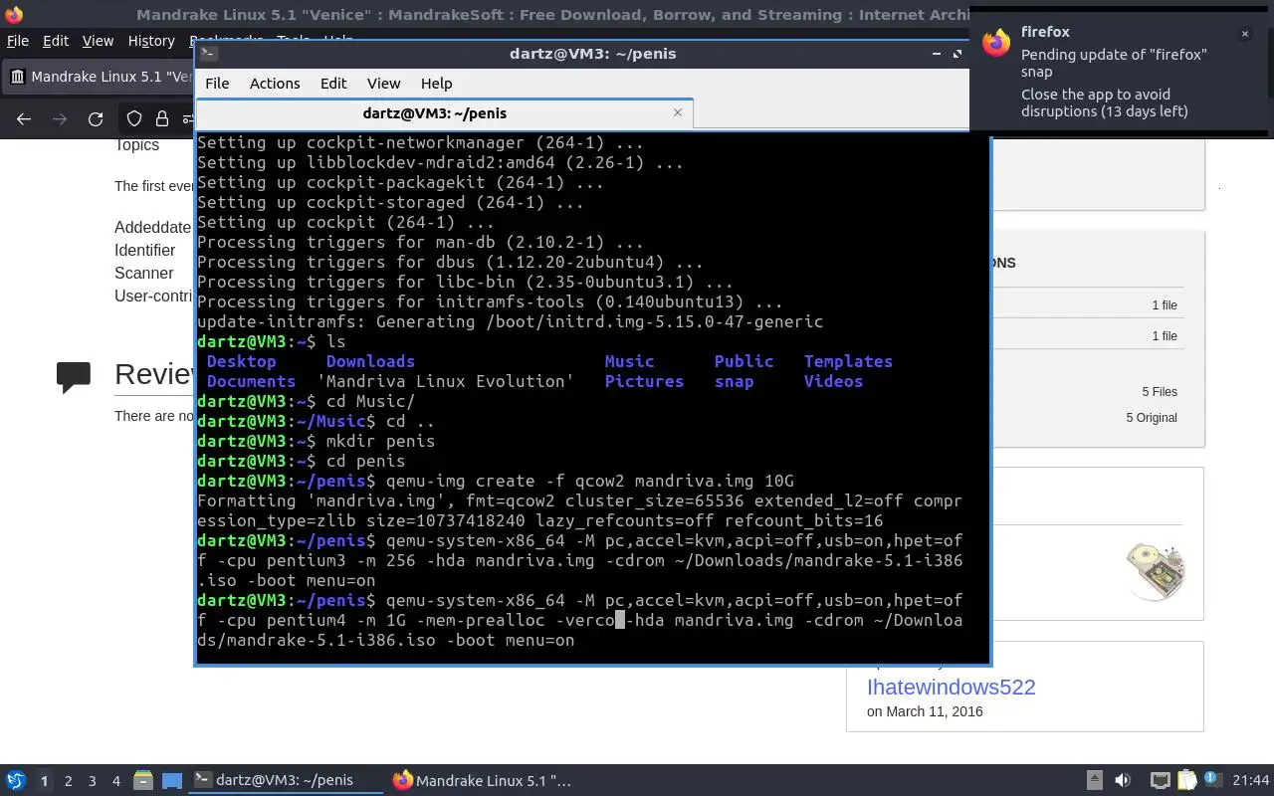The image size is (1274, 796).
Task: Close the dartz@VM3 terminal tab
Action: pos(678,113)
